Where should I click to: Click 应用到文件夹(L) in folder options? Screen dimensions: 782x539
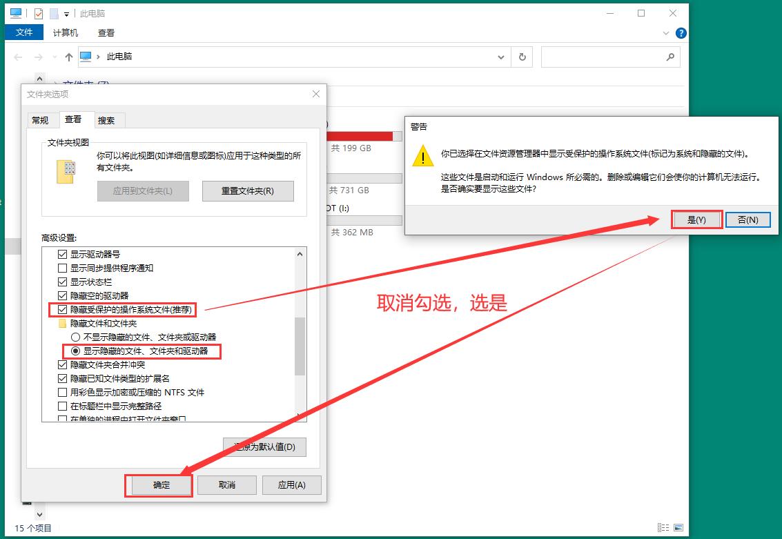click(143, 191)
